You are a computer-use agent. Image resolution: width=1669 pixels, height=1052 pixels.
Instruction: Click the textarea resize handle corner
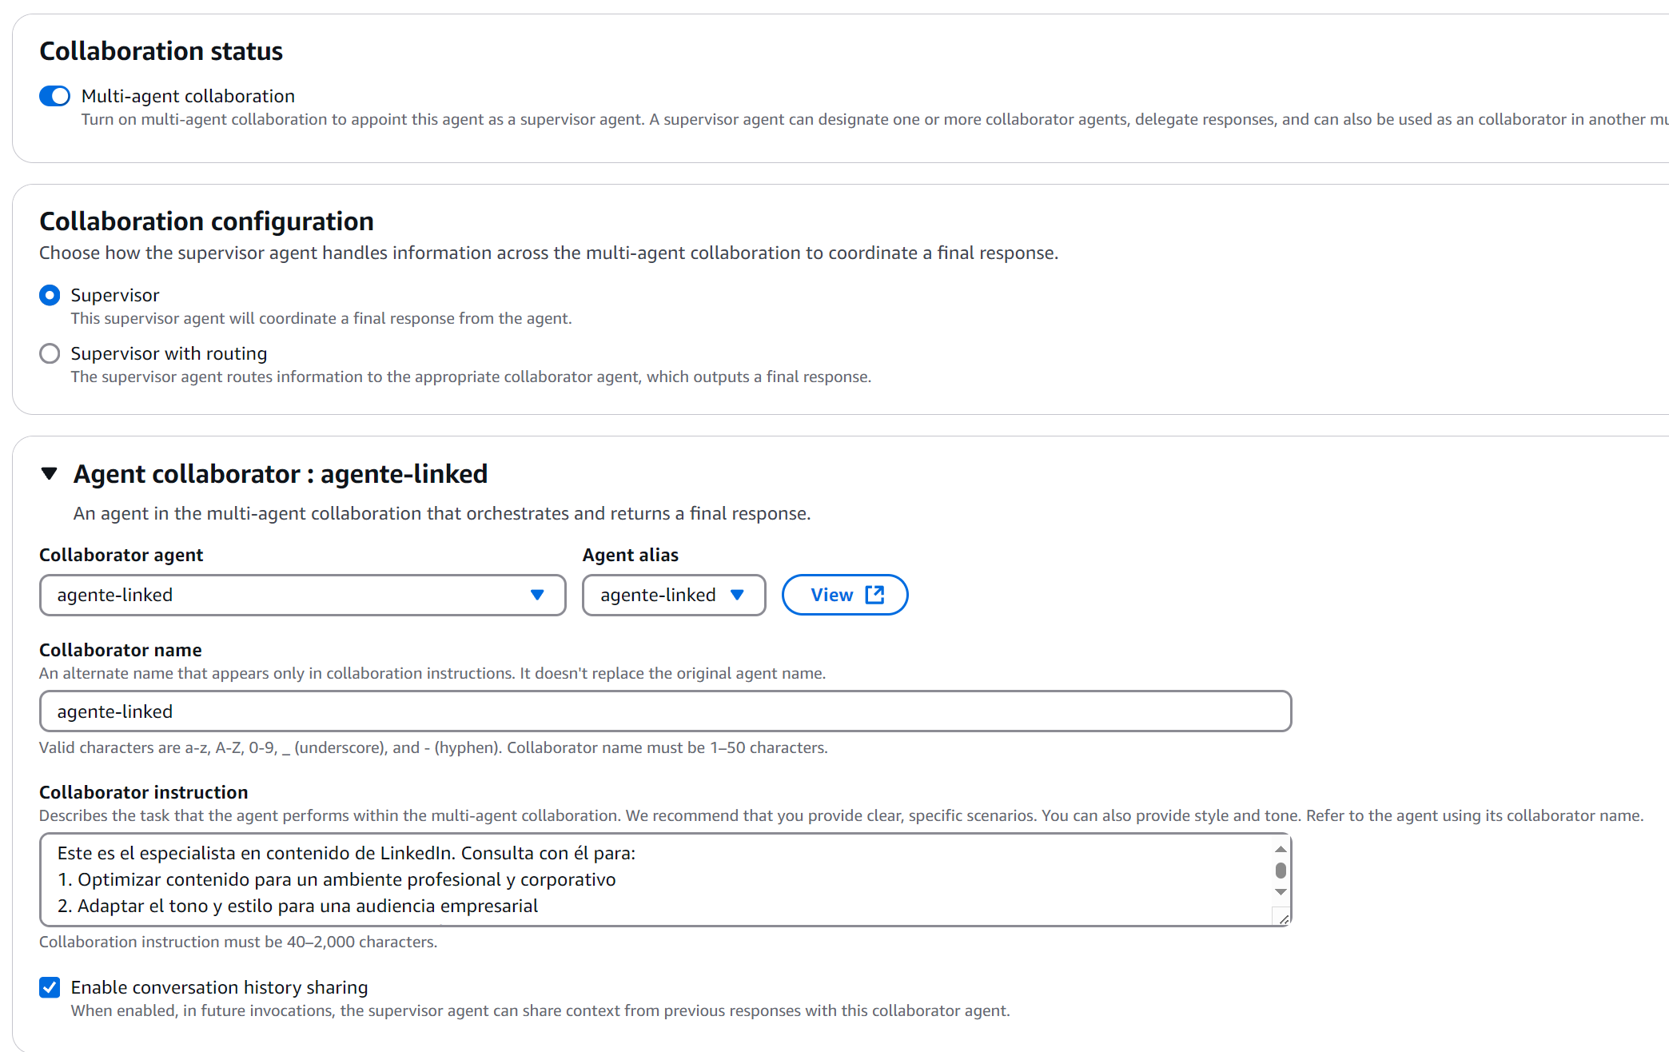point(1284,919)
